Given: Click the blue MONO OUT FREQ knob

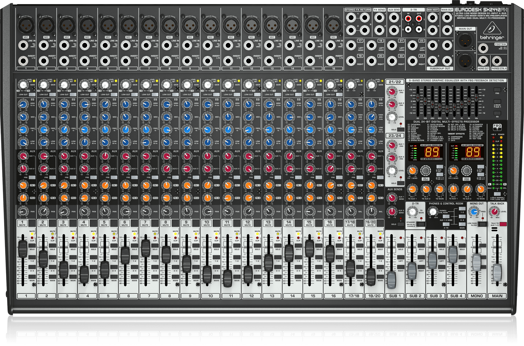Looking at the screenshot, I should tap(474, 212).
